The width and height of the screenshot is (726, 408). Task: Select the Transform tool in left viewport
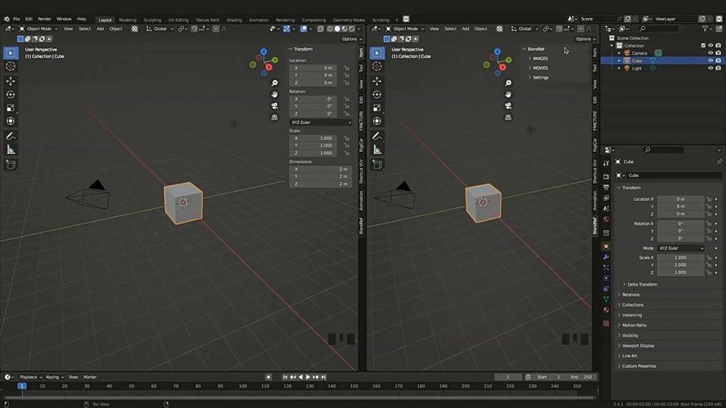11,122
